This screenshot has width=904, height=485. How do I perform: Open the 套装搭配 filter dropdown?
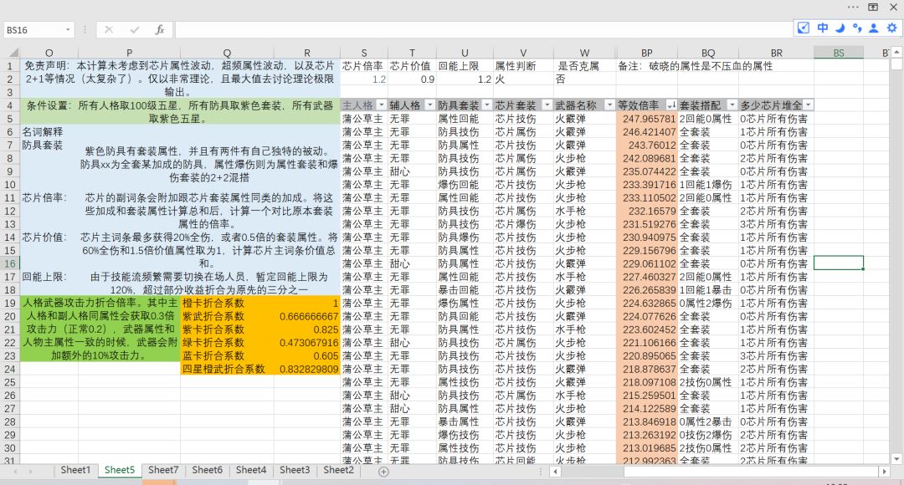732,105
